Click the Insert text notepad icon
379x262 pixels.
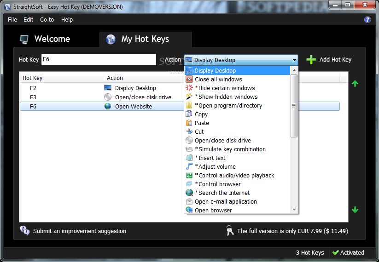point(189,158)
